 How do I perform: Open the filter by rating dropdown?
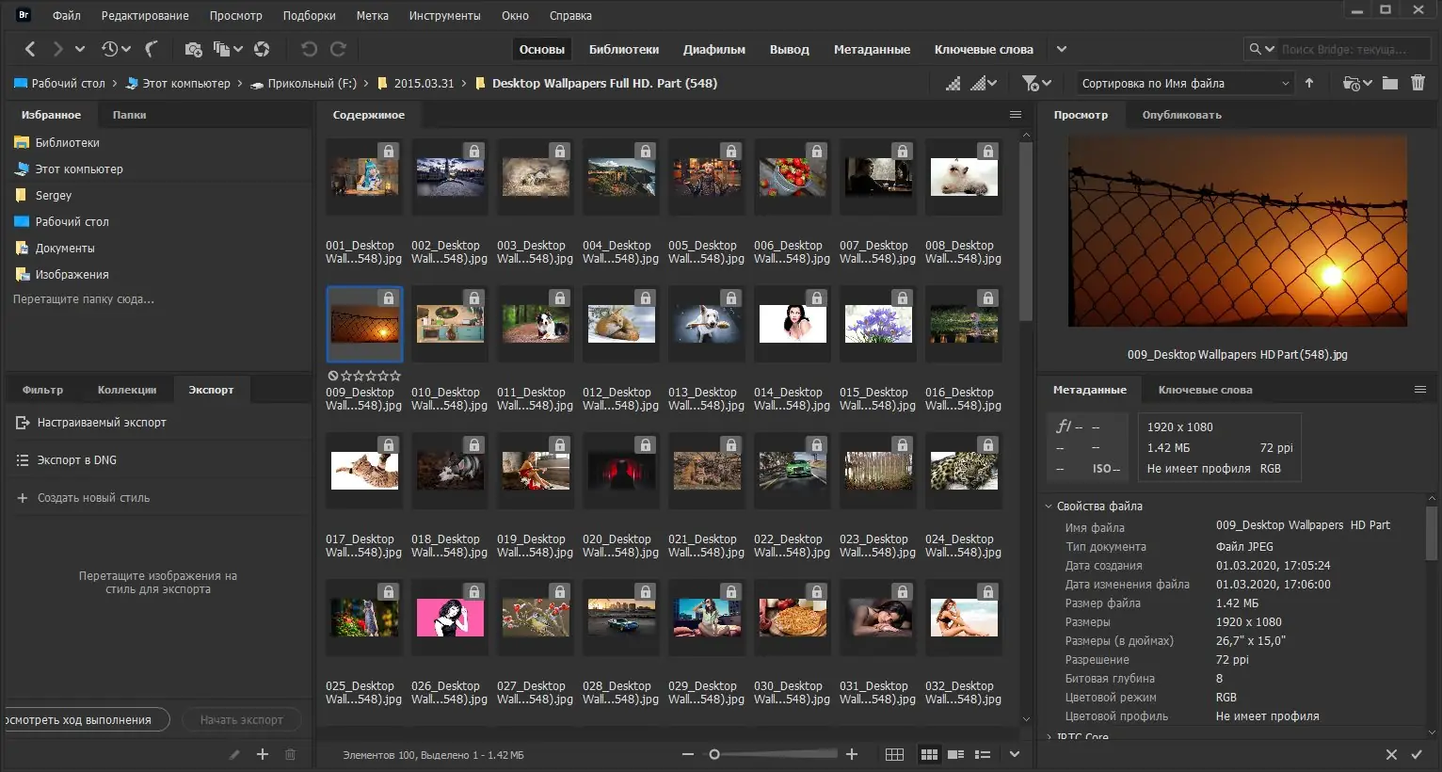(x=1036, y=84)
